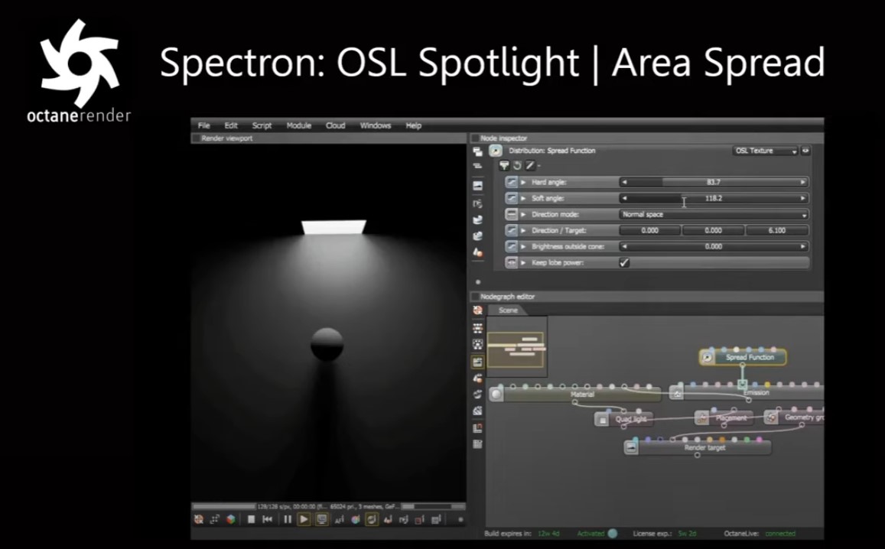The image size is (885, 549).
Task: Click the curve icon beside Direction / Target
Action: point(512,230)
